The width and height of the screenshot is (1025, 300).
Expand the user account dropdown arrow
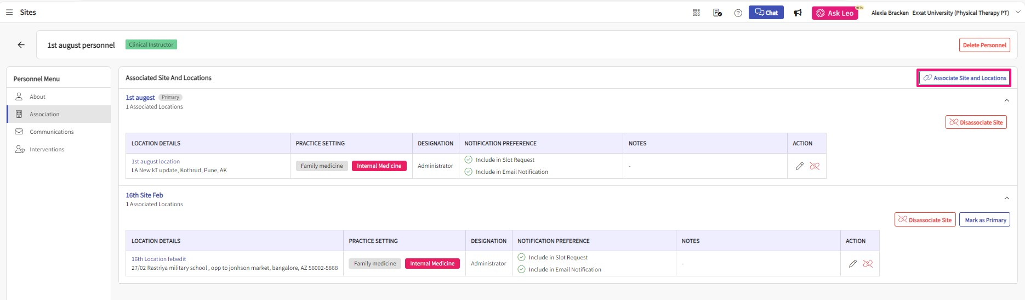coord(1018,12)
